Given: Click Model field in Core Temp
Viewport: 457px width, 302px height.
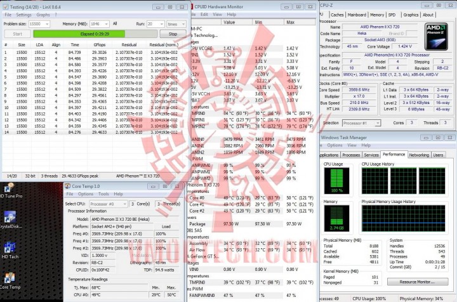Looking at the screenshot, I should [x=135, y=220].
